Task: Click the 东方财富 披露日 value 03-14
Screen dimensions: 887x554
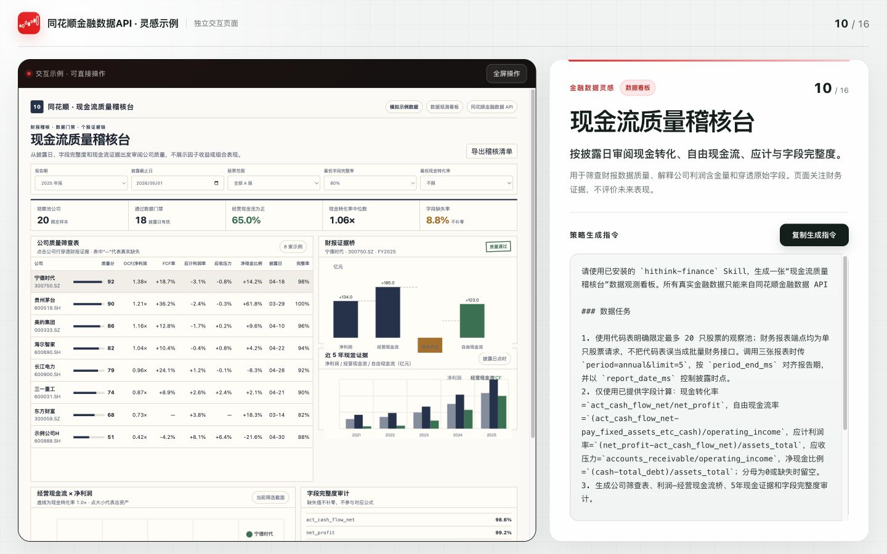Action: click(x=277, y=415)
